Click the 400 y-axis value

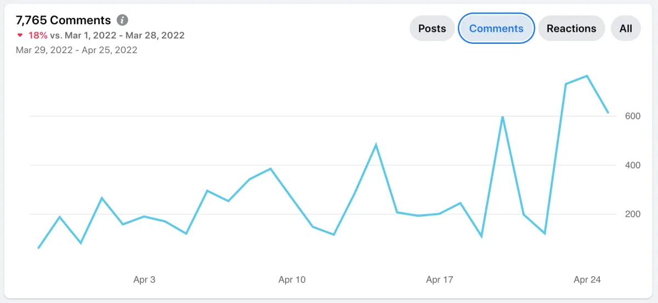(x=632, y=165)
